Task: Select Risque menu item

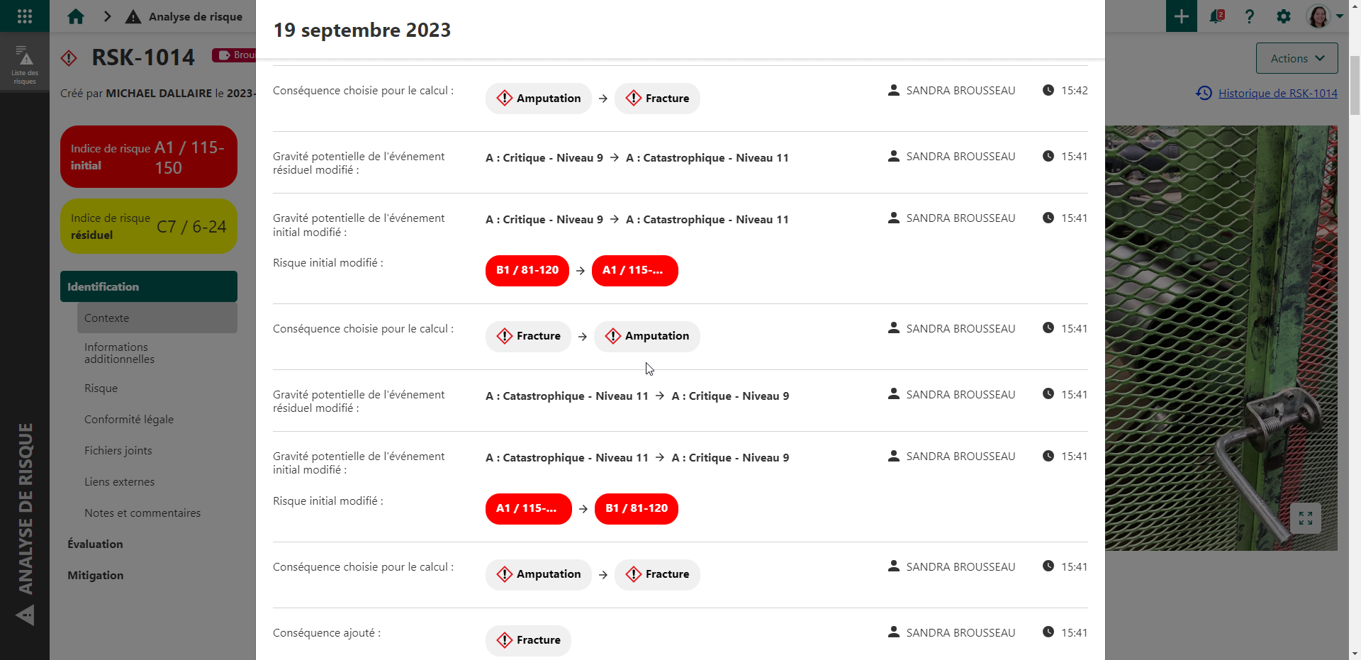Action: point(157,388)
